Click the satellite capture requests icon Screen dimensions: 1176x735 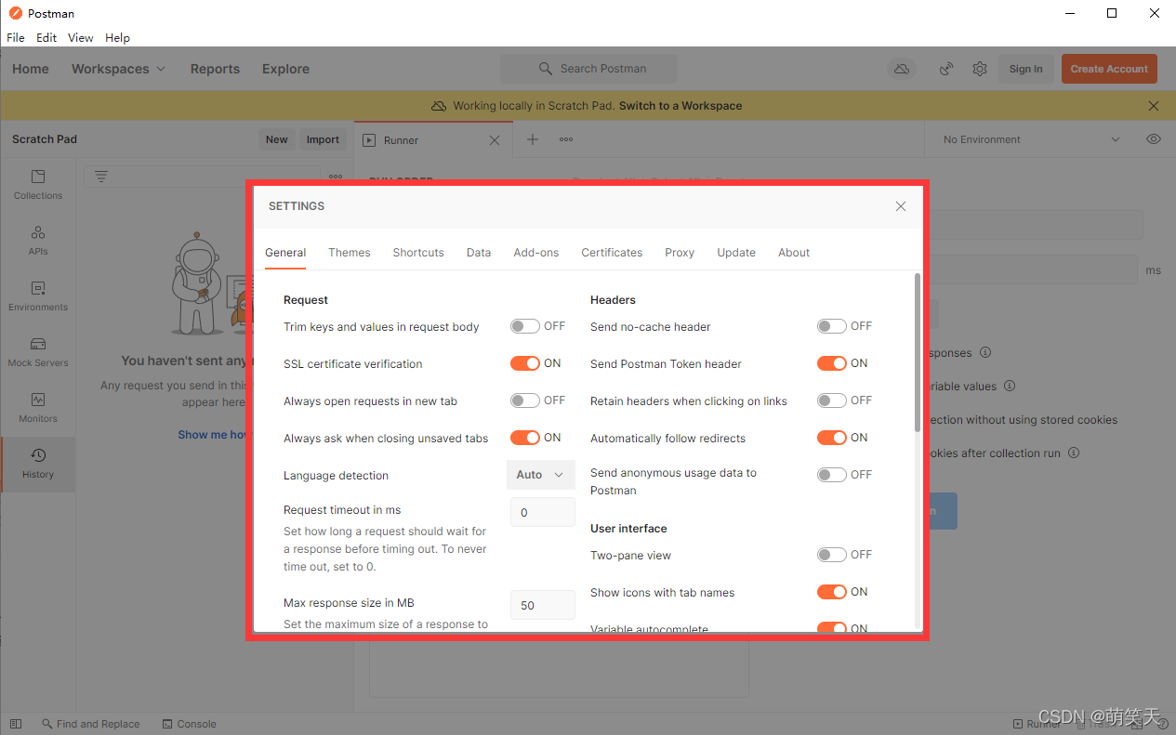[x=946, y=69]
